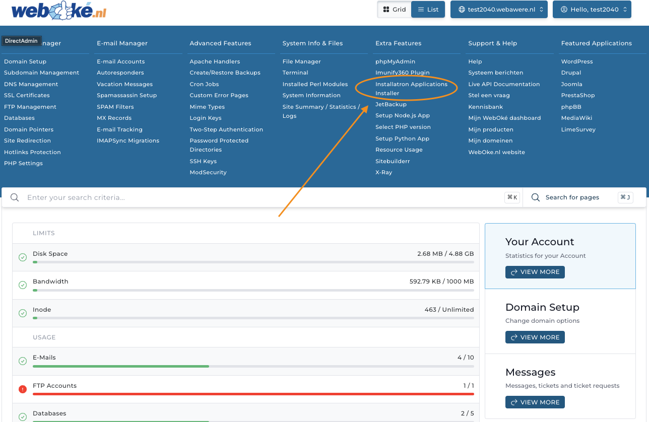Screen dimensions: 649x422
Task: Open Resource Usage
Action: click(x=399, y=150)
